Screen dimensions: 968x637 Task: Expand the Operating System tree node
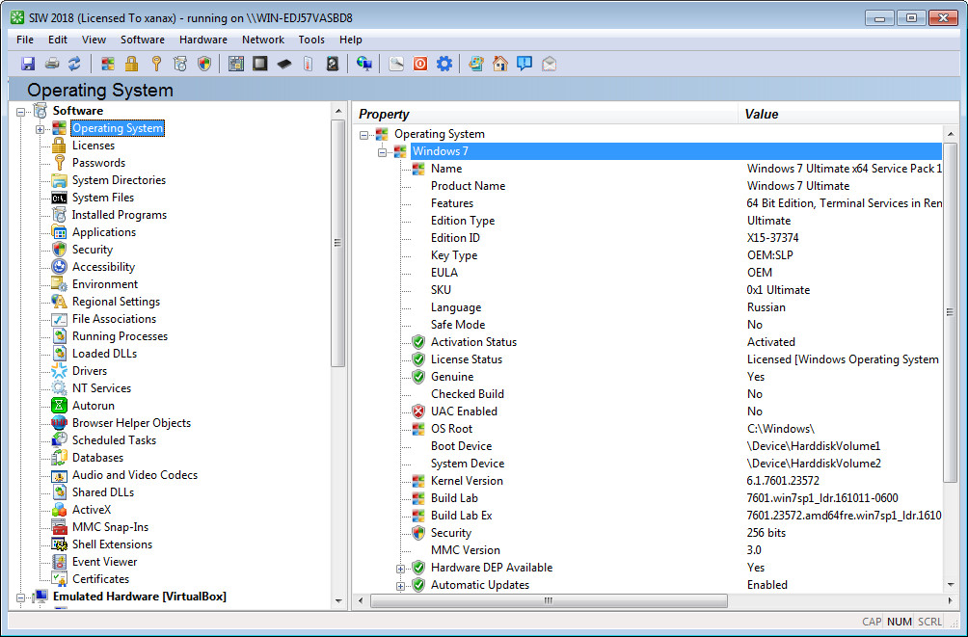(x=40, y=129)
